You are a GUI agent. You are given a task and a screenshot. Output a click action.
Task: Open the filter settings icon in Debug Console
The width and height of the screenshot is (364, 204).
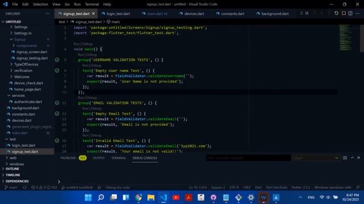[x=345, y=158]
